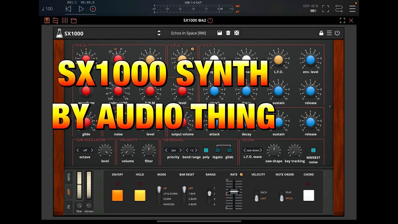The height and width of the screenshot is (224, 398).
Task: Set arpeggiator range to 3
Action: pos(215,199)
